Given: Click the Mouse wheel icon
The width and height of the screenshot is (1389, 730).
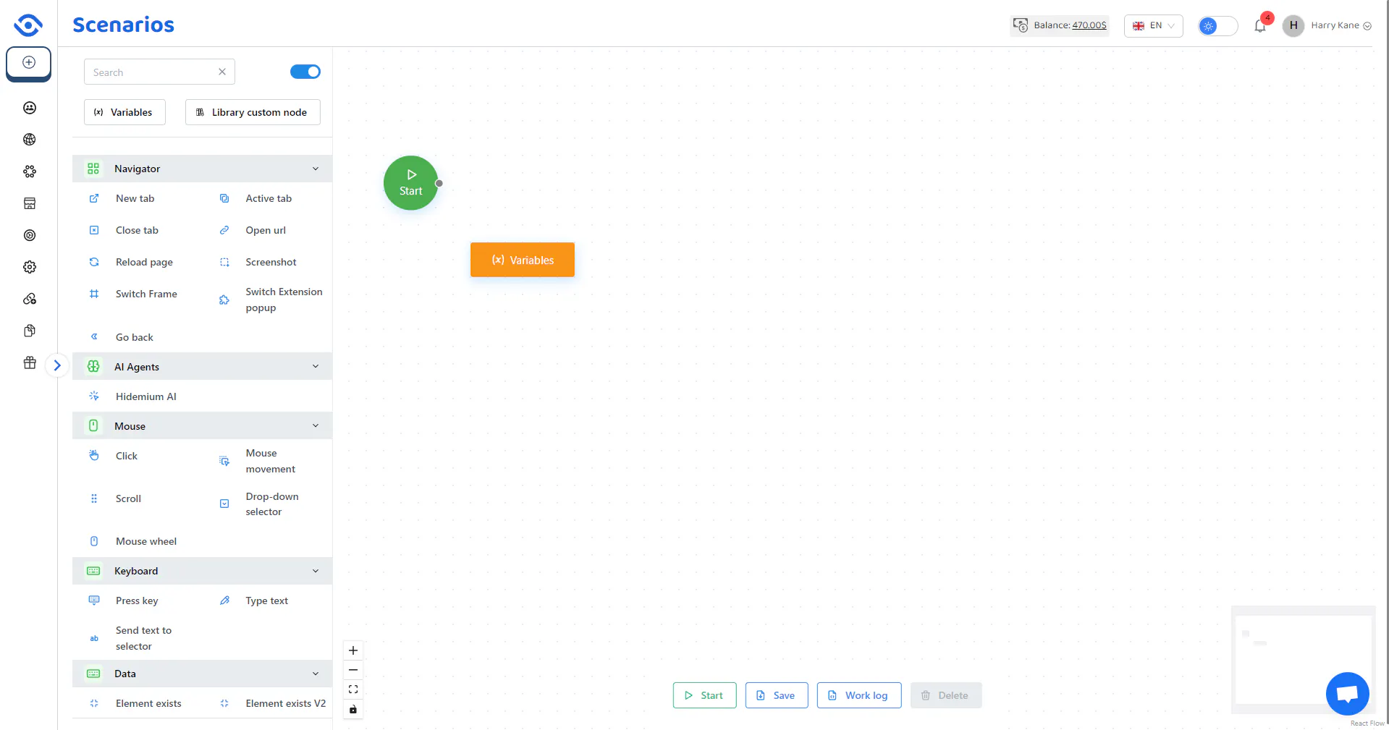Looking at the screenshot, I should [x=94, y=541].
